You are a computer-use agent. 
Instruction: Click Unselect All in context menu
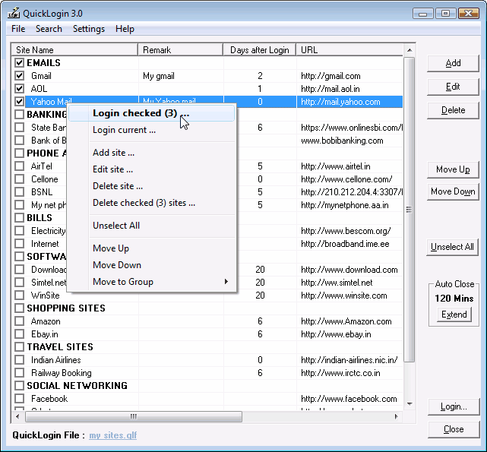115,226
